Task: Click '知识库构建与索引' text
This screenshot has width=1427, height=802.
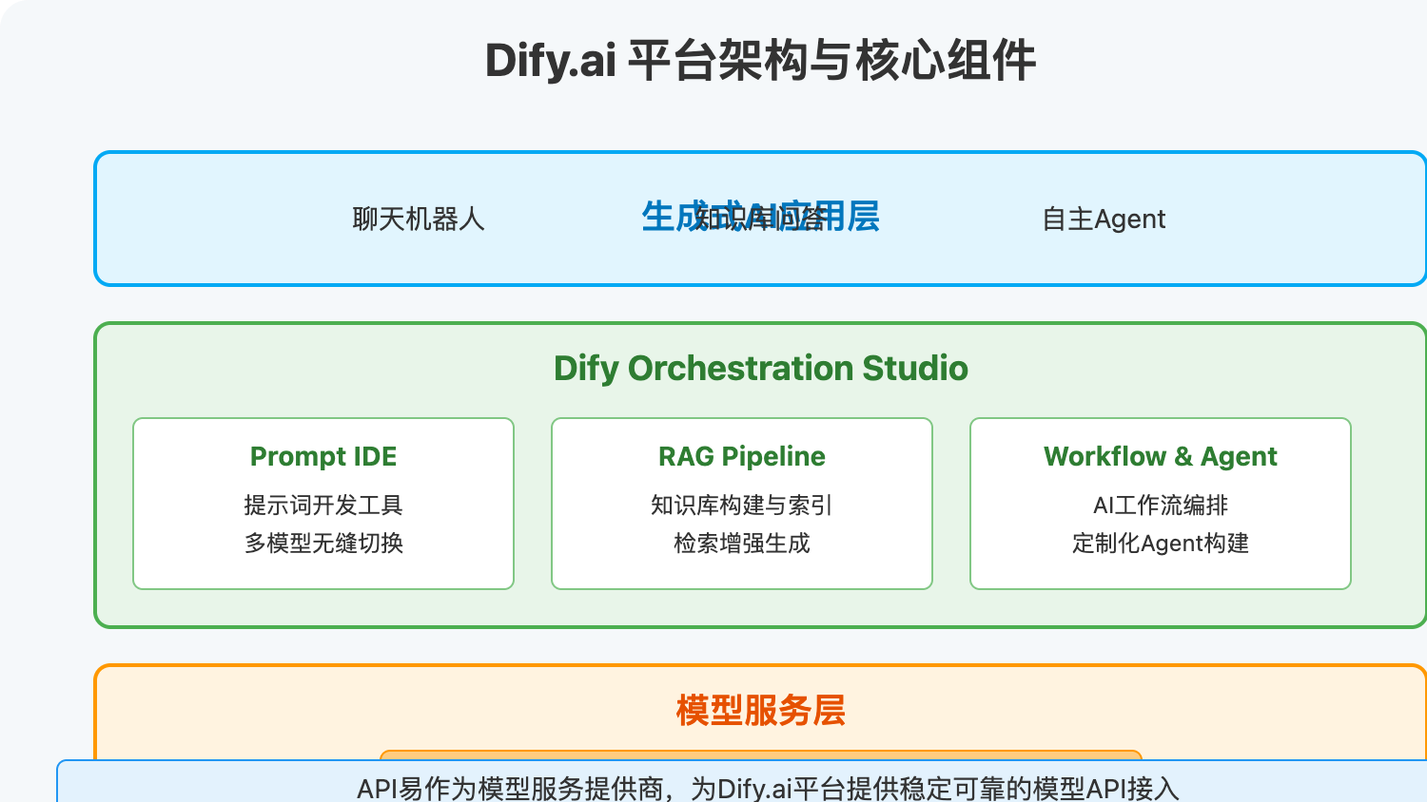Action: pyautogui.click(x=742, y=506)
